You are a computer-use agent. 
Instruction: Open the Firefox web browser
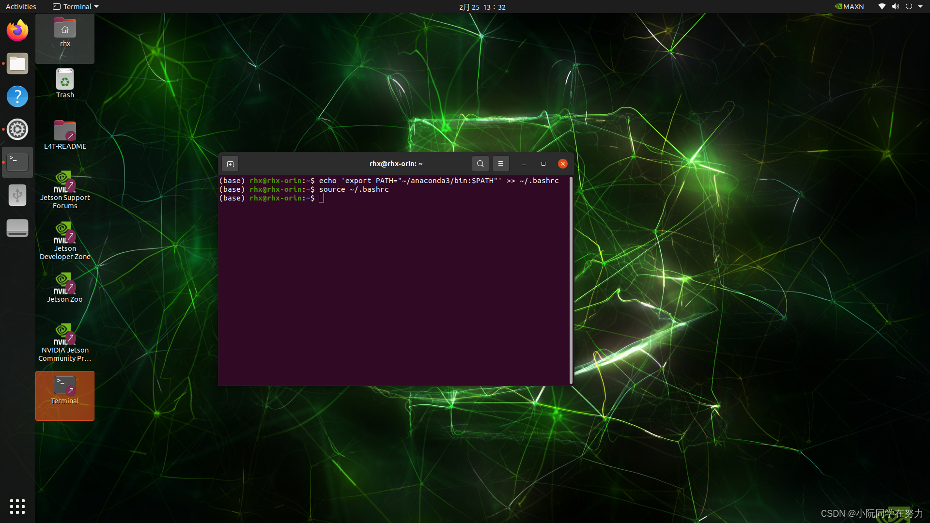[x=17, y=30]
